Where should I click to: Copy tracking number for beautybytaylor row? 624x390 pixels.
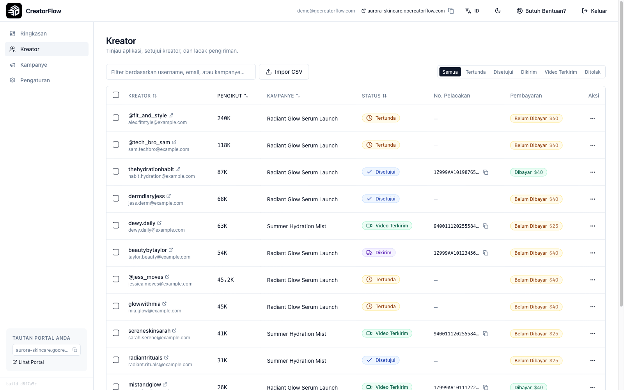coord(486,253)
